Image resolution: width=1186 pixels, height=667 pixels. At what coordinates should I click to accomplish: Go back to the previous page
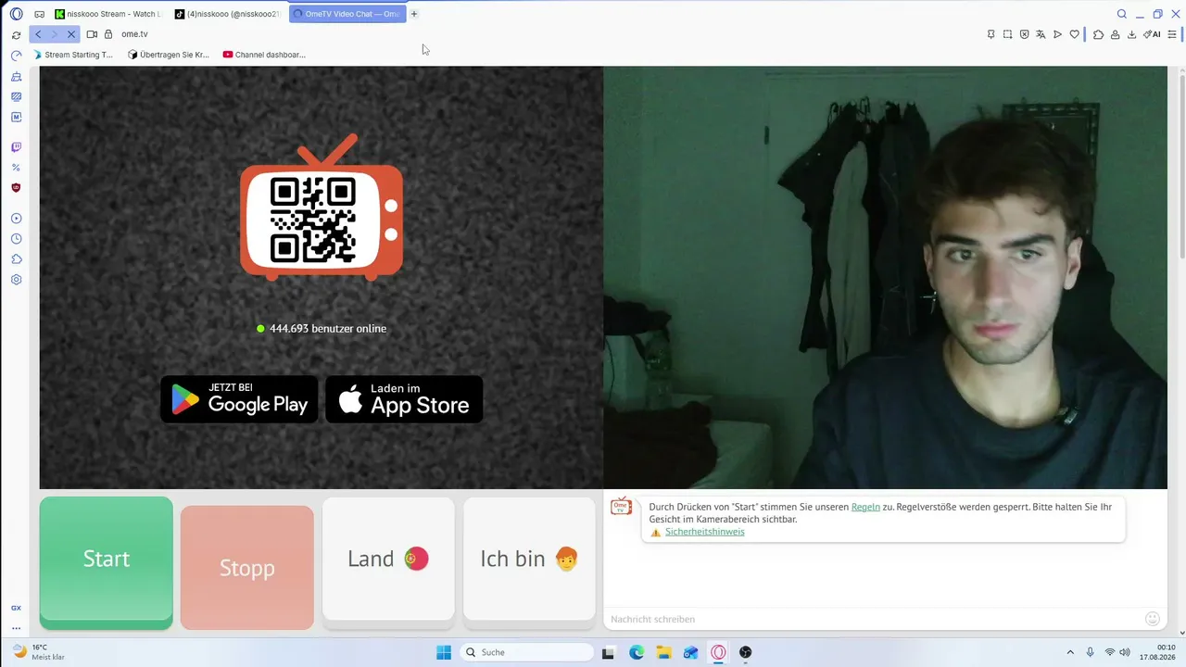pos(38,34)
